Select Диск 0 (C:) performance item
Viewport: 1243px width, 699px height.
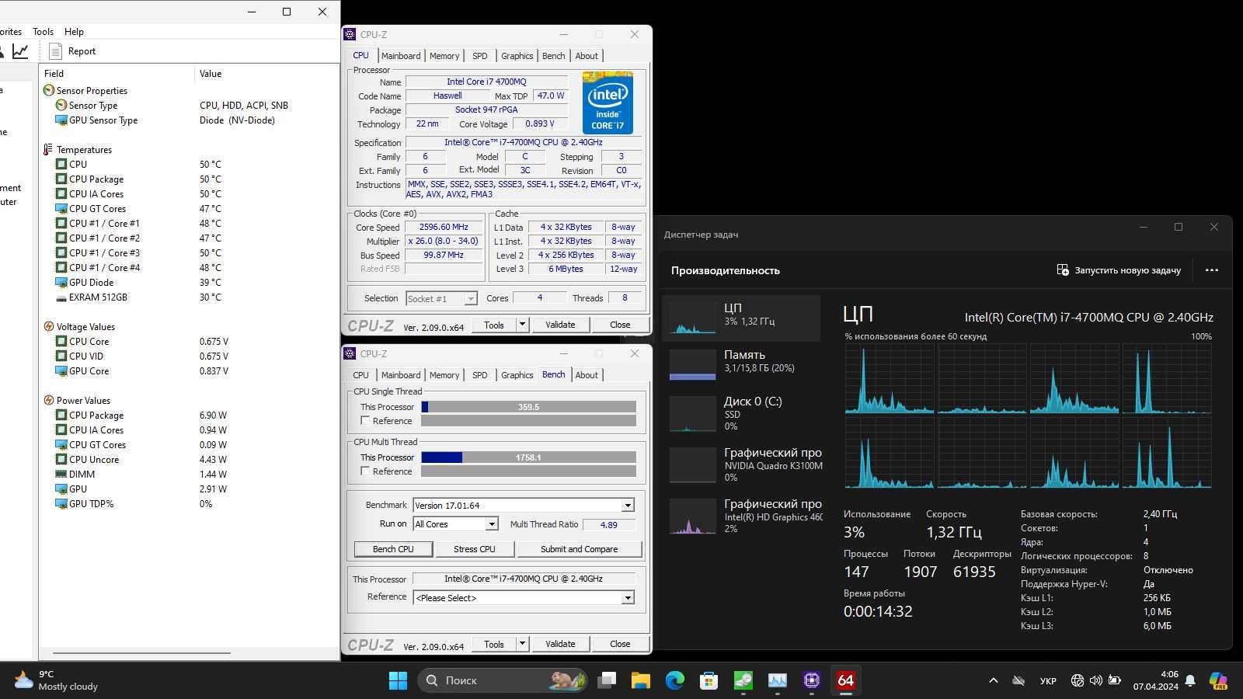point(741,413)
